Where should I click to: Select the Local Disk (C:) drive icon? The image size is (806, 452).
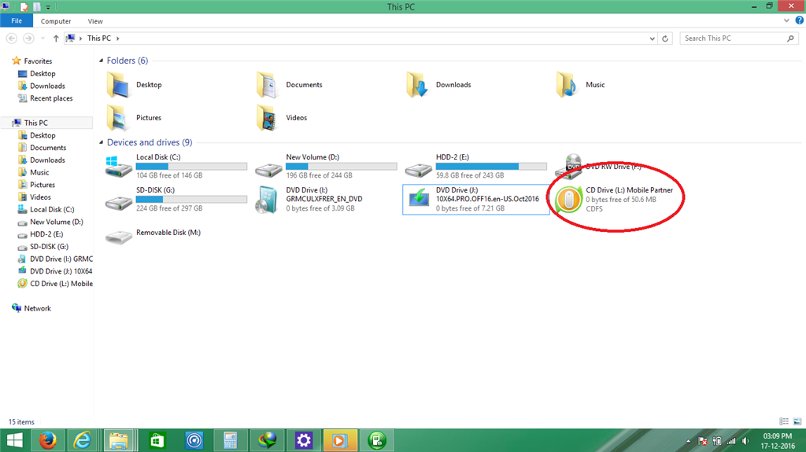[119, 167]
